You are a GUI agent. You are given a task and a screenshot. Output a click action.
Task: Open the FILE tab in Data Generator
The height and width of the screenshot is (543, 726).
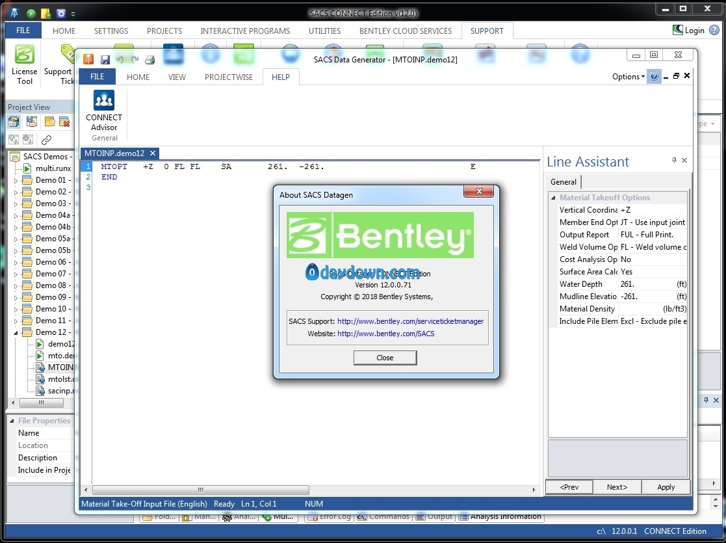tap(97, 77)
